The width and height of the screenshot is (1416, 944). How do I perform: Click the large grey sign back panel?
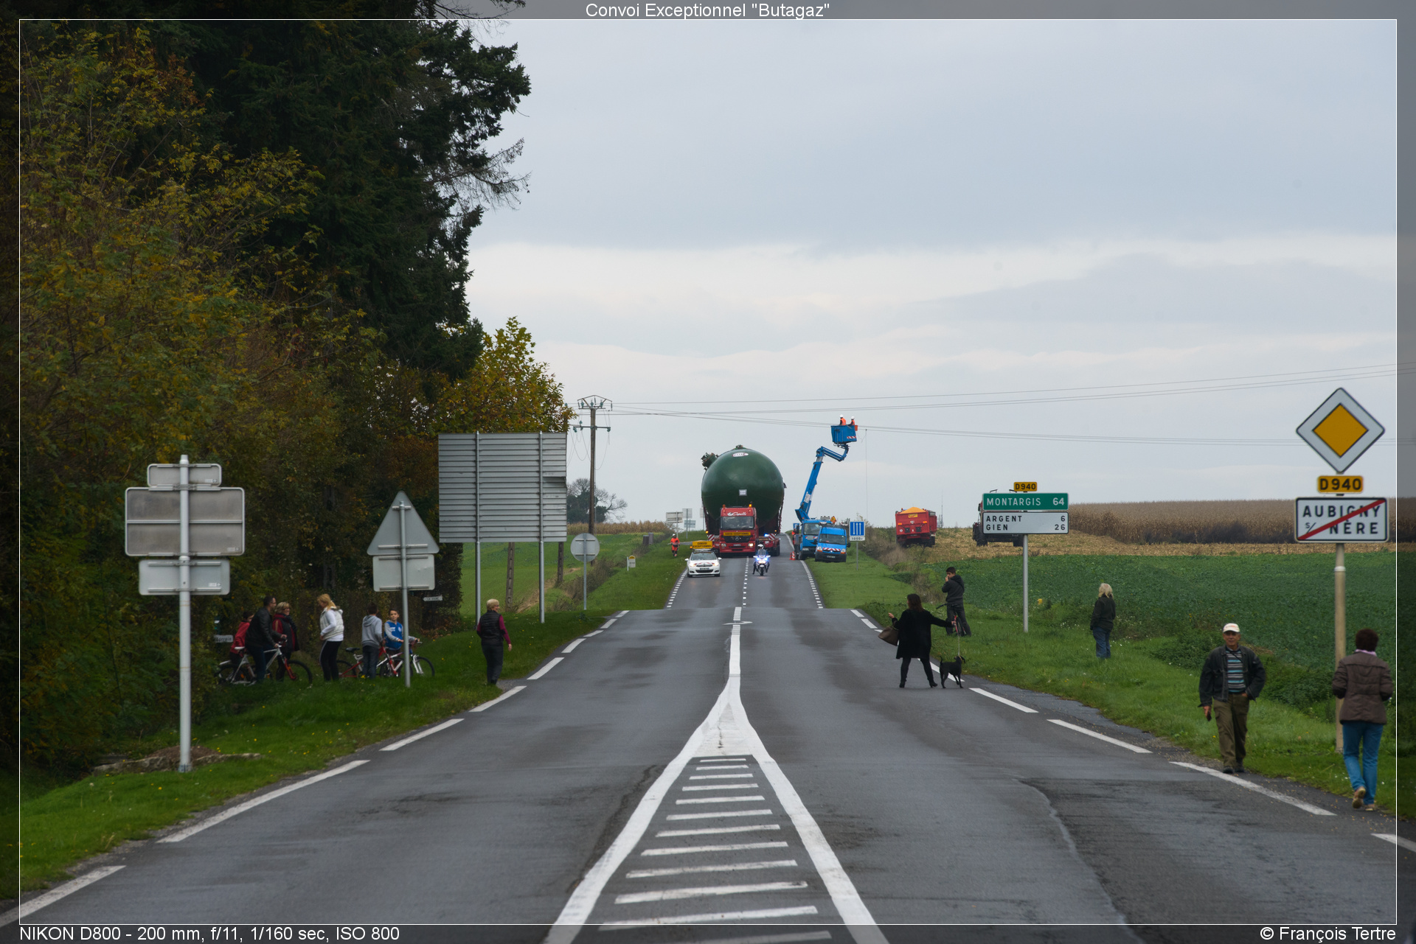point(502,488)
